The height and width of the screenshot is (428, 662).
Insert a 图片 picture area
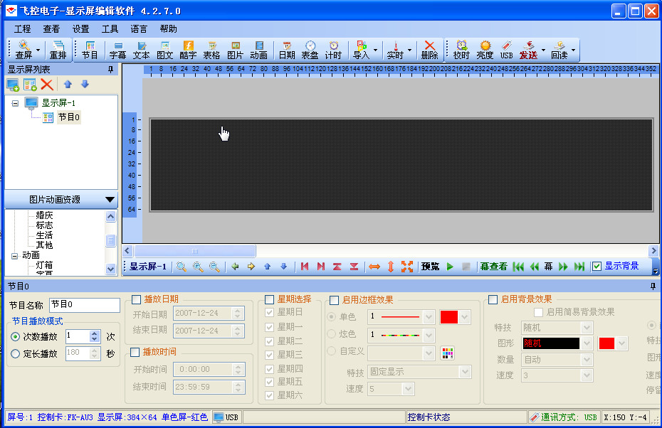235,50
